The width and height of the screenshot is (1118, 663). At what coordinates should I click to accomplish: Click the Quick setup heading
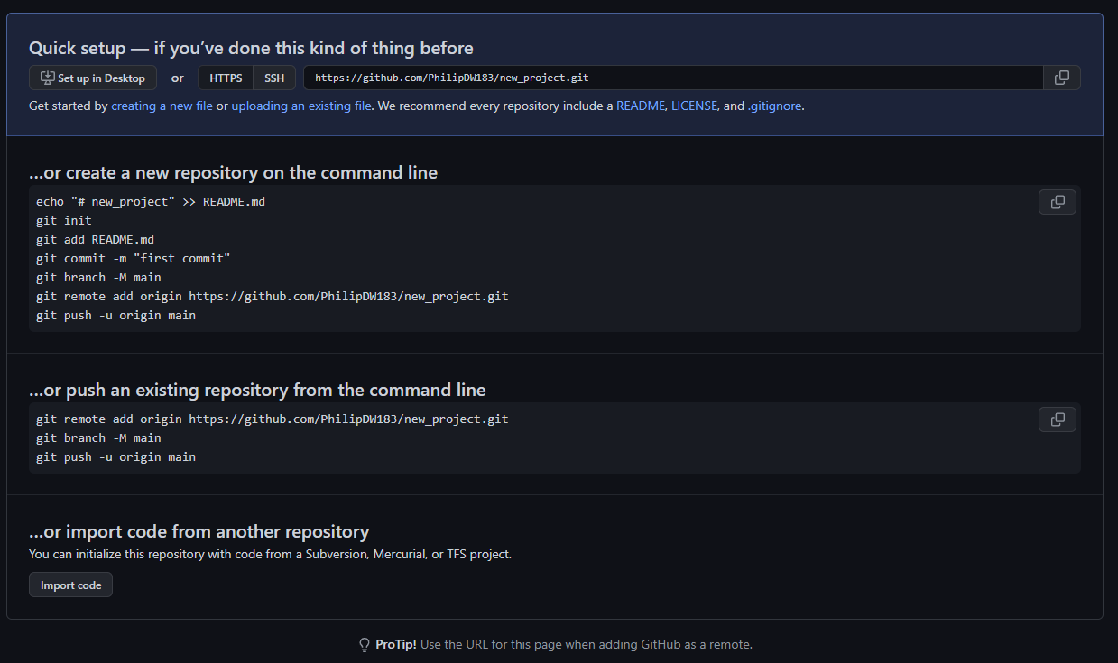coord(251,48)
